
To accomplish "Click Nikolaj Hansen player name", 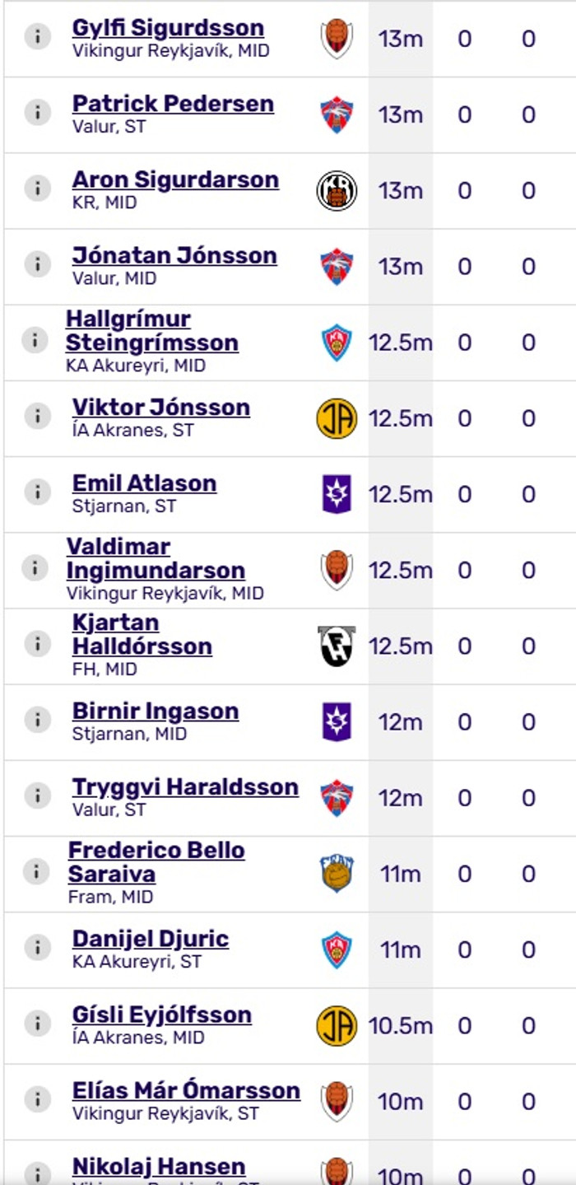I will tap(159, 1166).
